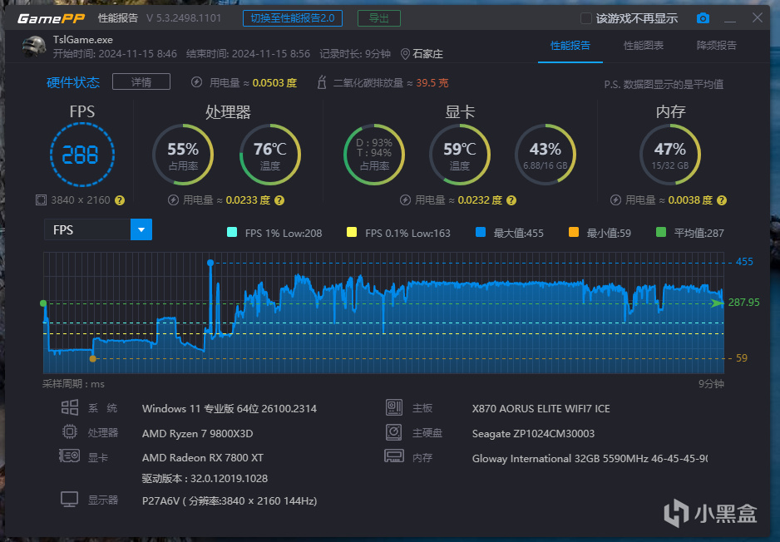The height and width of the screenshot is (542, 780).
Task: Click the graphics card icon next to 显卡
Action: click(x=69, y=456)
